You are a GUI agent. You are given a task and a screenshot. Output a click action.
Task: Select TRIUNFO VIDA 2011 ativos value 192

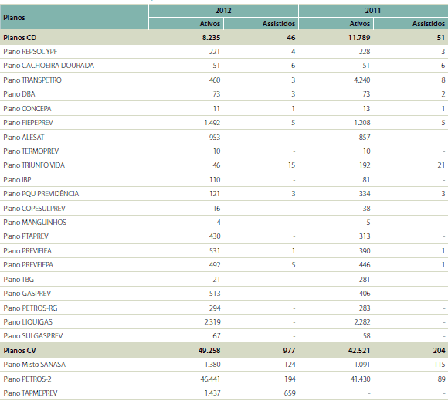click(365, 165)
